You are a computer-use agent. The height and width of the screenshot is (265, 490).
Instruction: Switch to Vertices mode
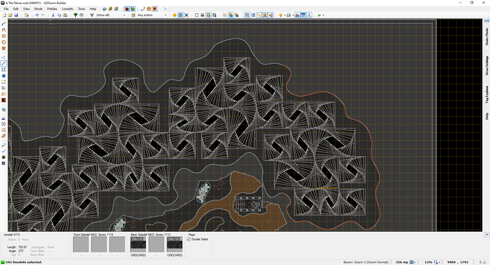point(4,57)
